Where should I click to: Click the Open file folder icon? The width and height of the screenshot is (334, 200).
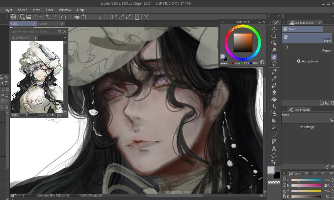coord(29,17)
